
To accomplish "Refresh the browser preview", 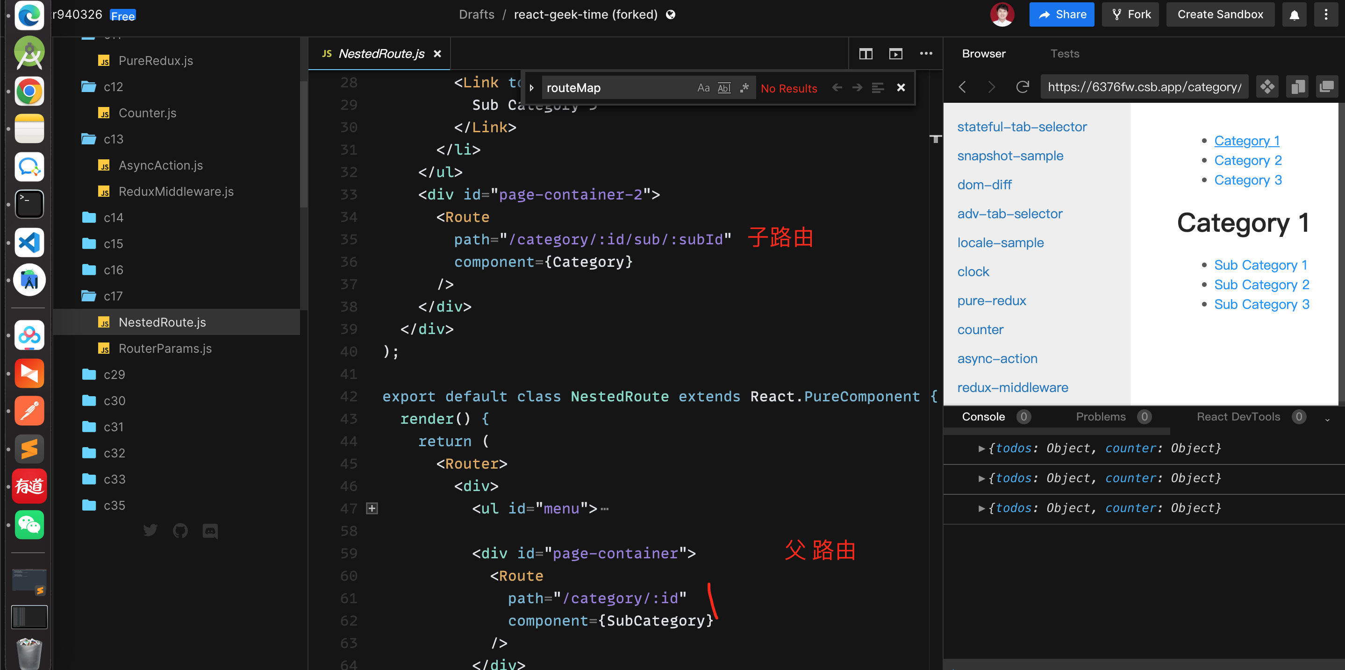I will pos(1023,86).
